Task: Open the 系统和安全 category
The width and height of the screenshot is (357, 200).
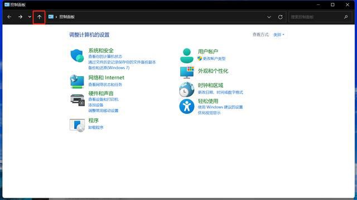Action: 101,51
